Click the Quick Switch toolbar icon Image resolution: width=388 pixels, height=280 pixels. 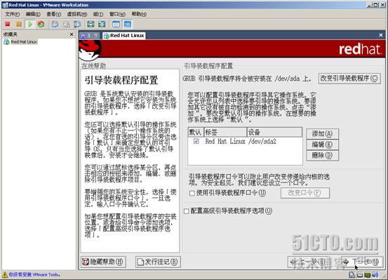point(102,24)
